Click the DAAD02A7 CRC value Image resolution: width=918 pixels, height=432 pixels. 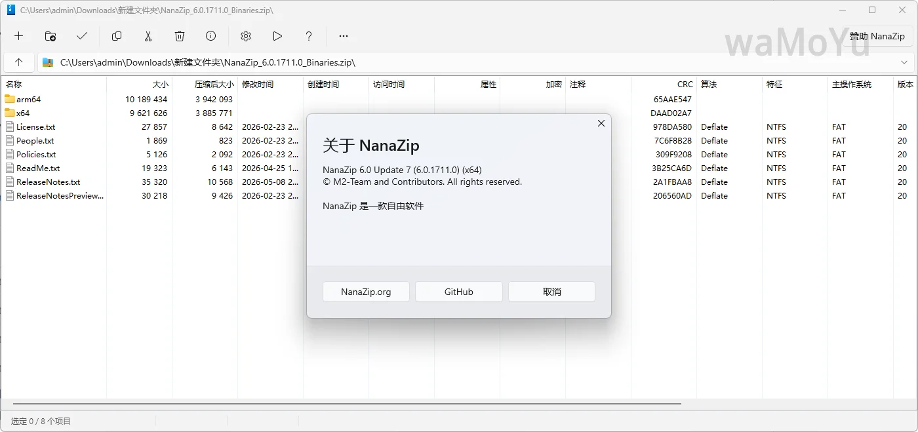click(671, 113)
